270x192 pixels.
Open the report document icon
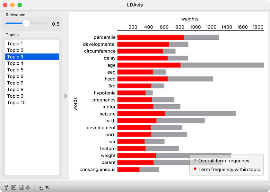coord(22,187)
